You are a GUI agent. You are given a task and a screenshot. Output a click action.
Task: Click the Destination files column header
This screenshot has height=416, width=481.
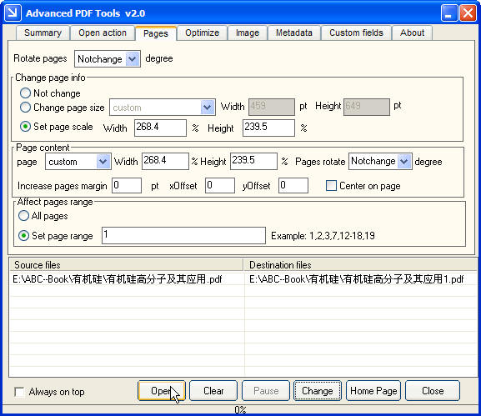[360, 265]
